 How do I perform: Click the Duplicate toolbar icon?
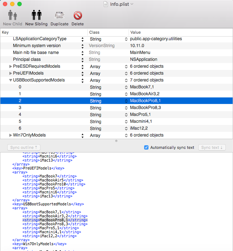click(x=59, y=15)
